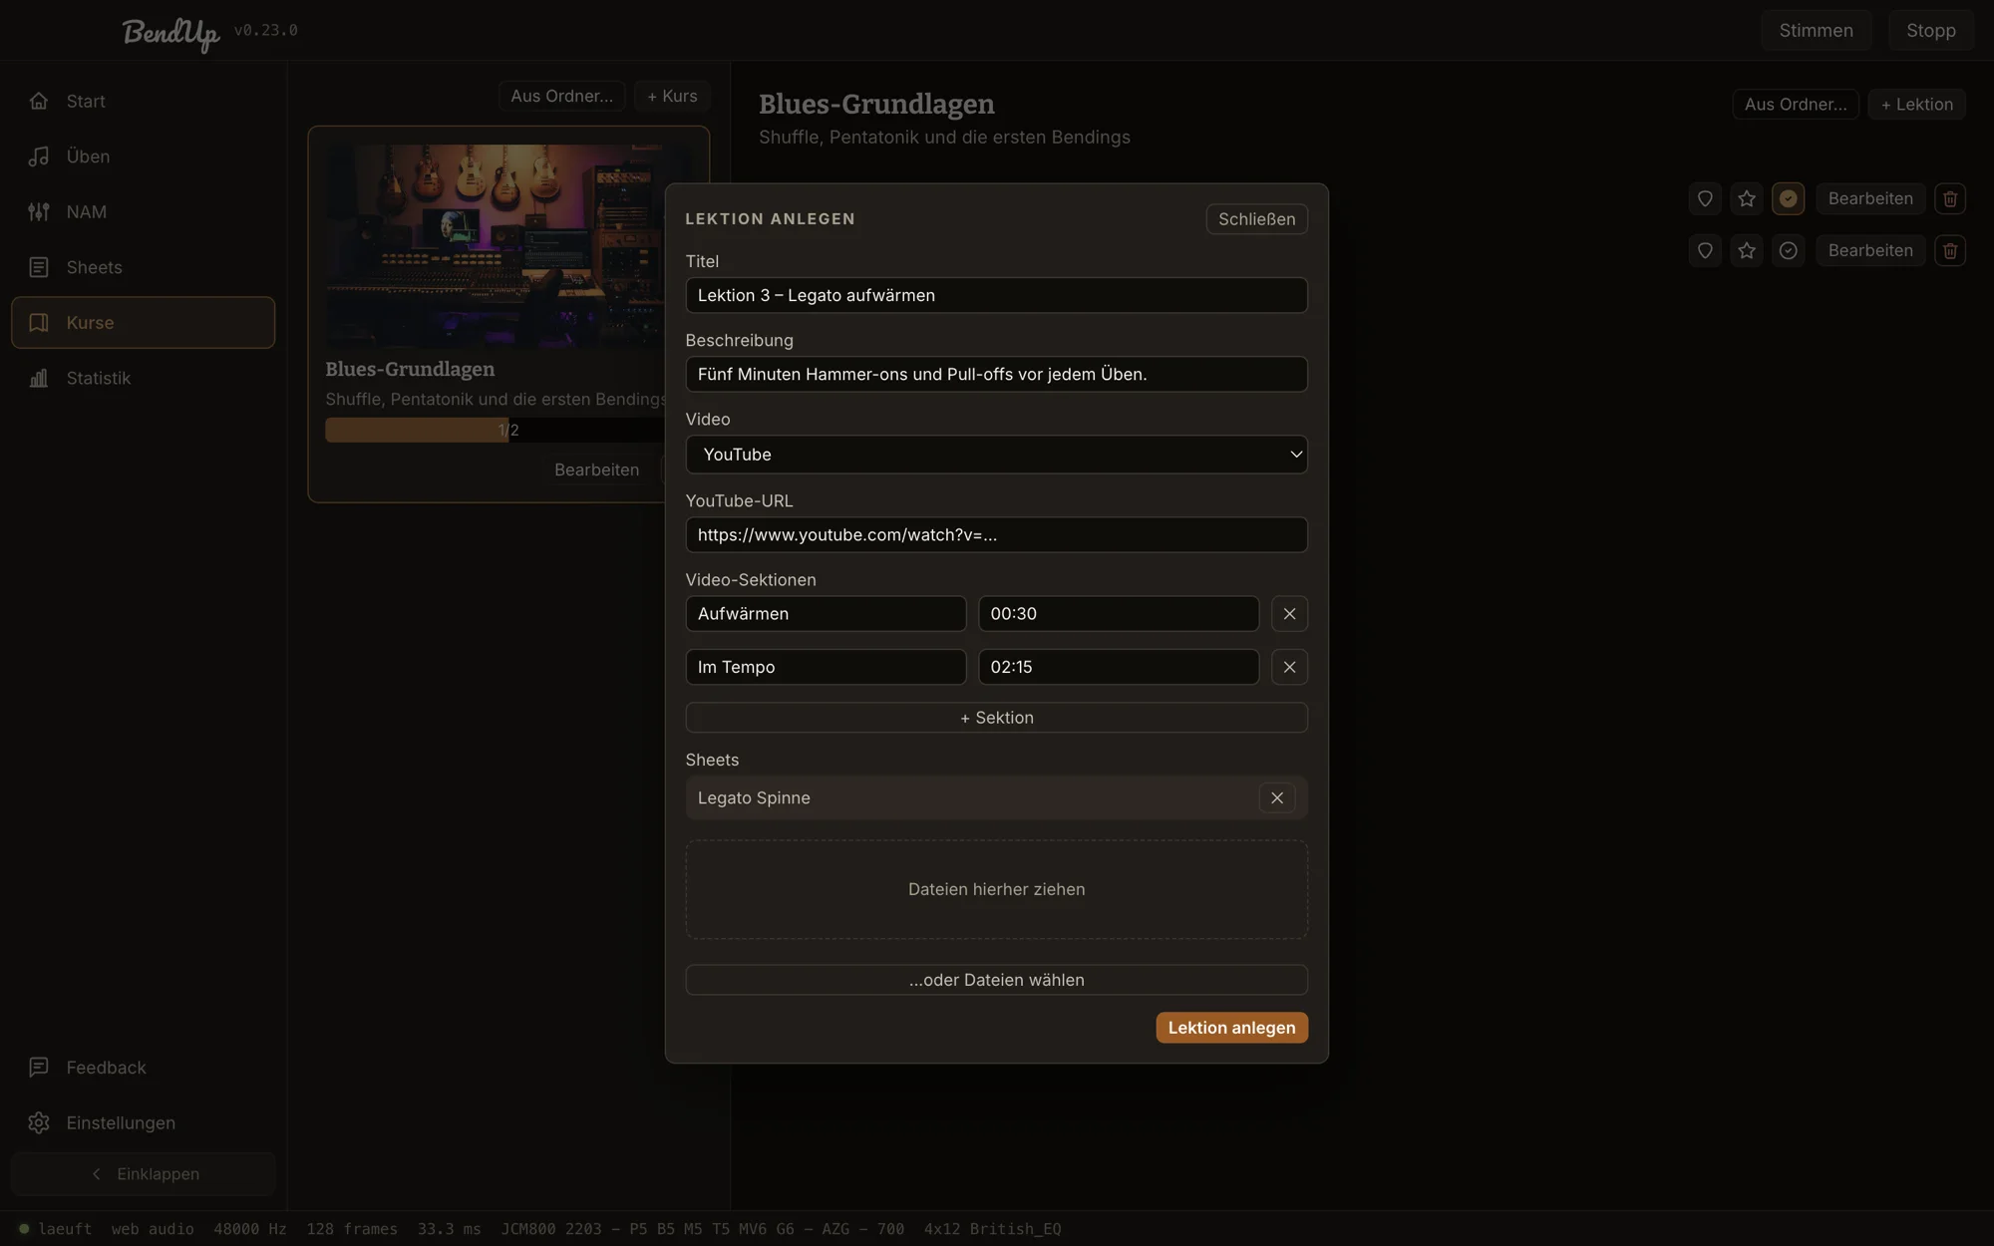Click Bearbeiten on the first lesson row
The height and width of the screenshot is (1246, 1994).
point(1870,198)
